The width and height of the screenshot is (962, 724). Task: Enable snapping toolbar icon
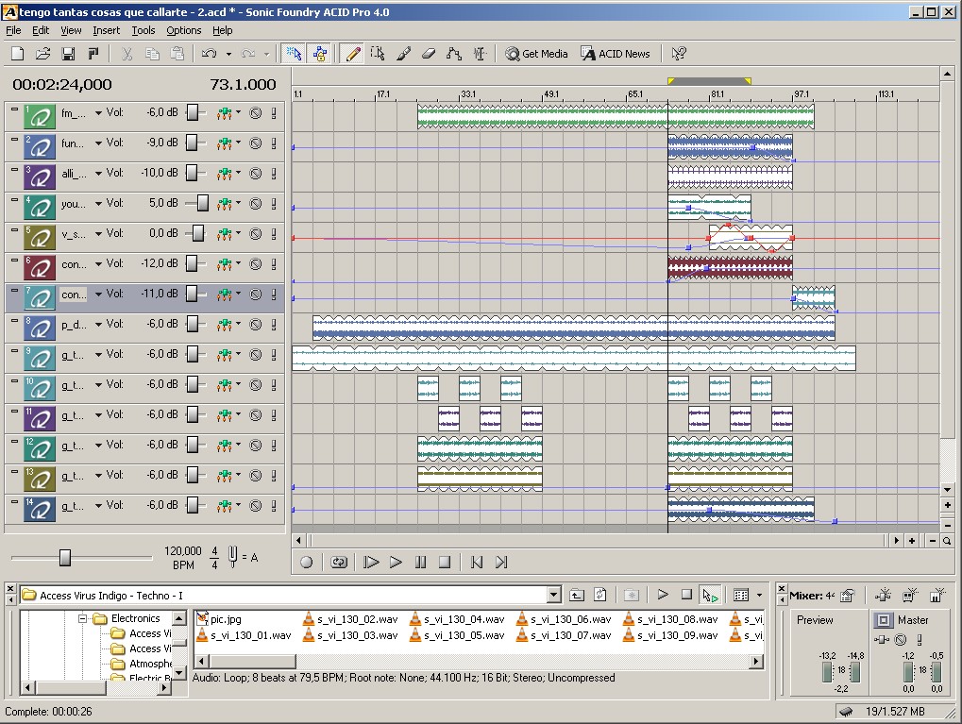coord(294,54)
